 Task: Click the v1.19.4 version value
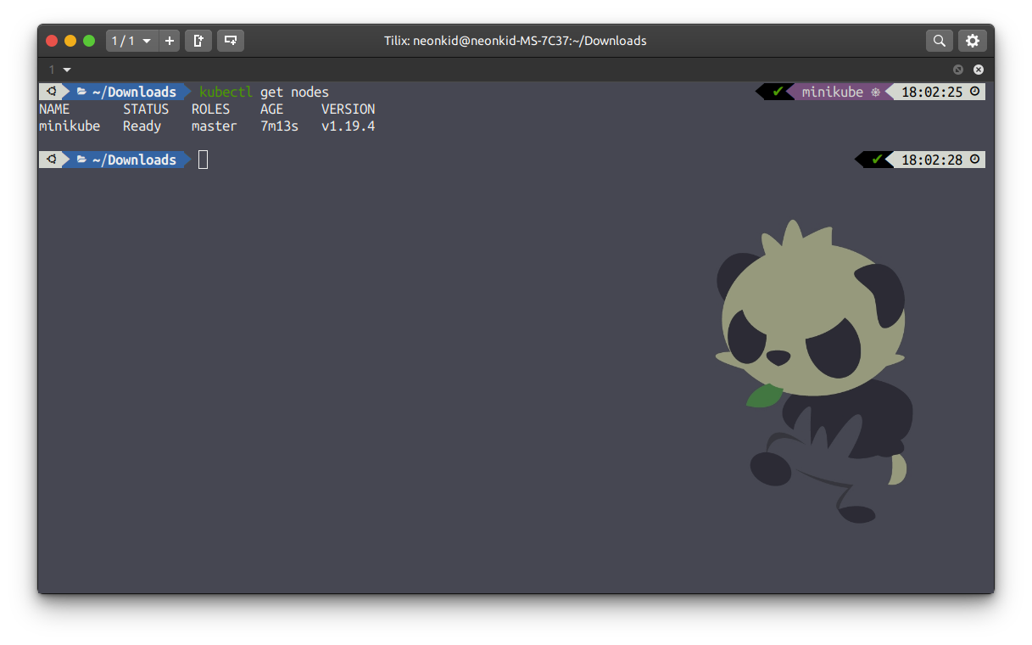click(348, 126)
